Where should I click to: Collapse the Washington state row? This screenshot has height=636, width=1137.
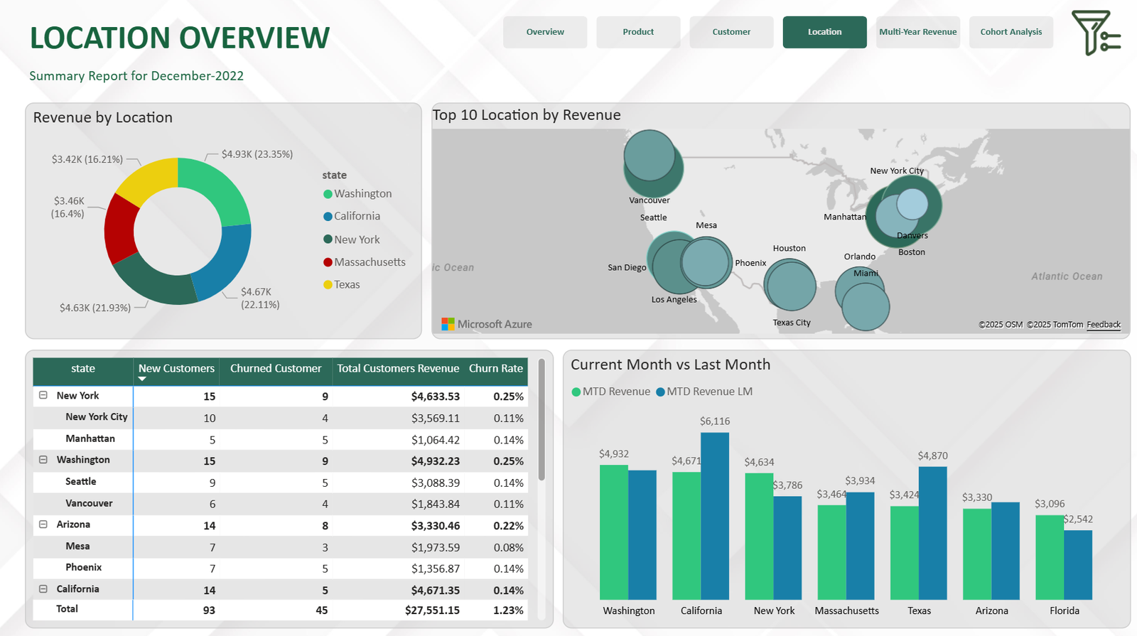43,460
